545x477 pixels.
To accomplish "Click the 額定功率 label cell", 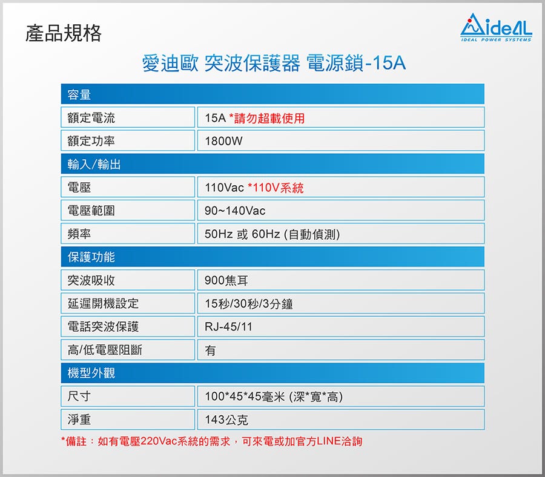I will (128, 140).
